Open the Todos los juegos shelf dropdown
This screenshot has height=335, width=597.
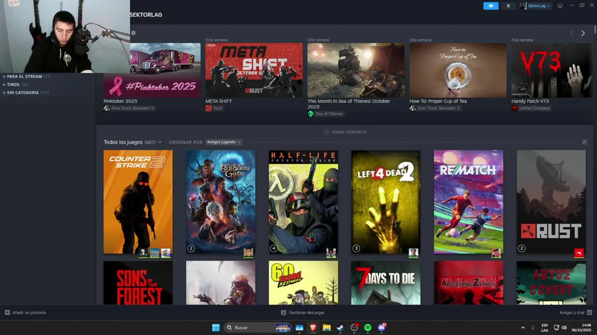[133, 142]
